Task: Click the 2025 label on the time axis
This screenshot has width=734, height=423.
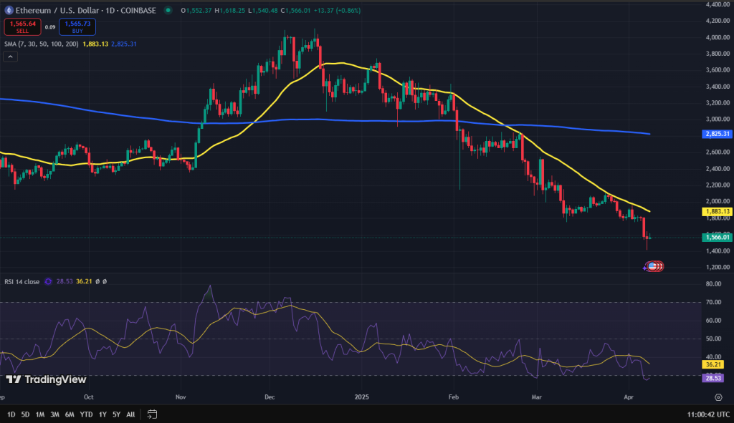Action: pyautogui.click(x=362, y=397)
